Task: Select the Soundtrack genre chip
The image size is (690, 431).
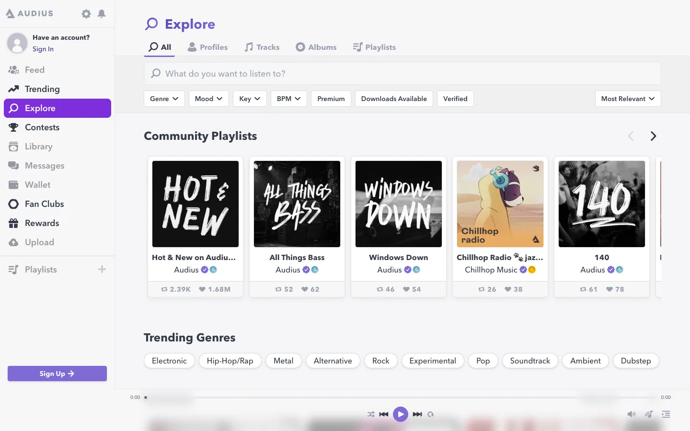Action: coord(530,361)
